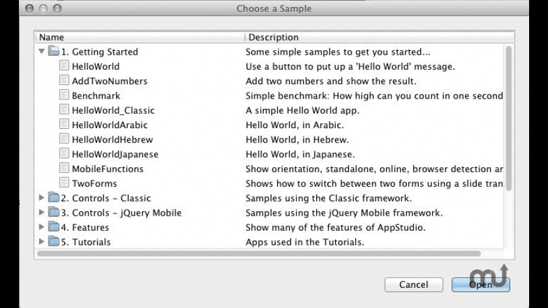Screen dimensions: 548x308
Task: Expand the Controls - Classic folder
Action: 42,198
